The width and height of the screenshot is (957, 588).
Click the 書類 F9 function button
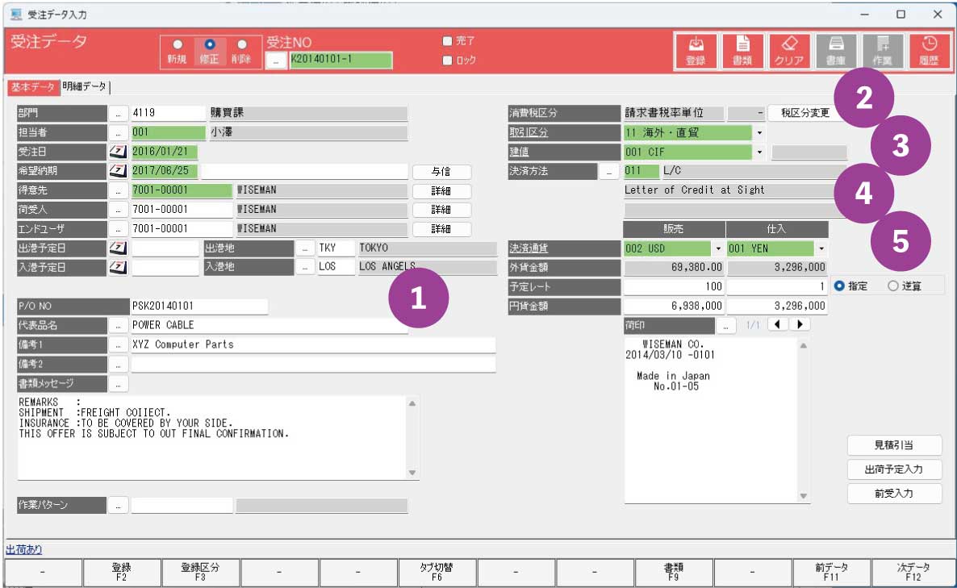673,572
